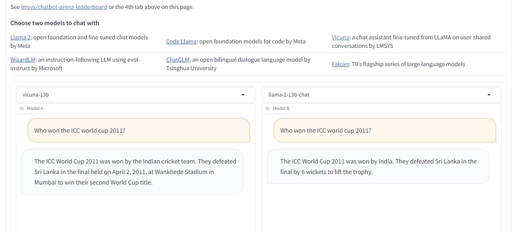Open the ChatGLM model link

click(178, 60)
